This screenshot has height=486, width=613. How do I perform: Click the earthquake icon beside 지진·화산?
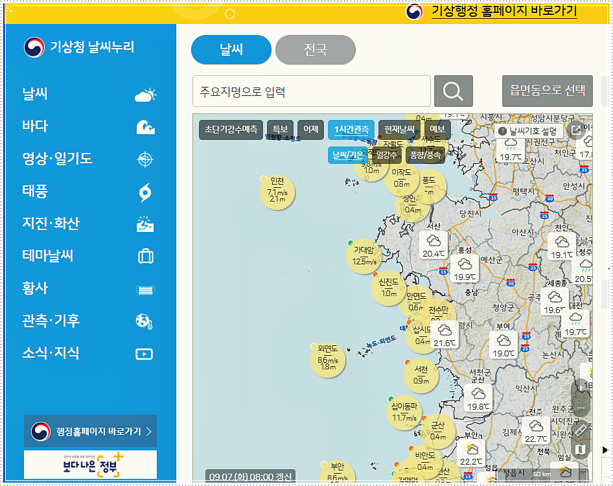(x=145, y=224)
